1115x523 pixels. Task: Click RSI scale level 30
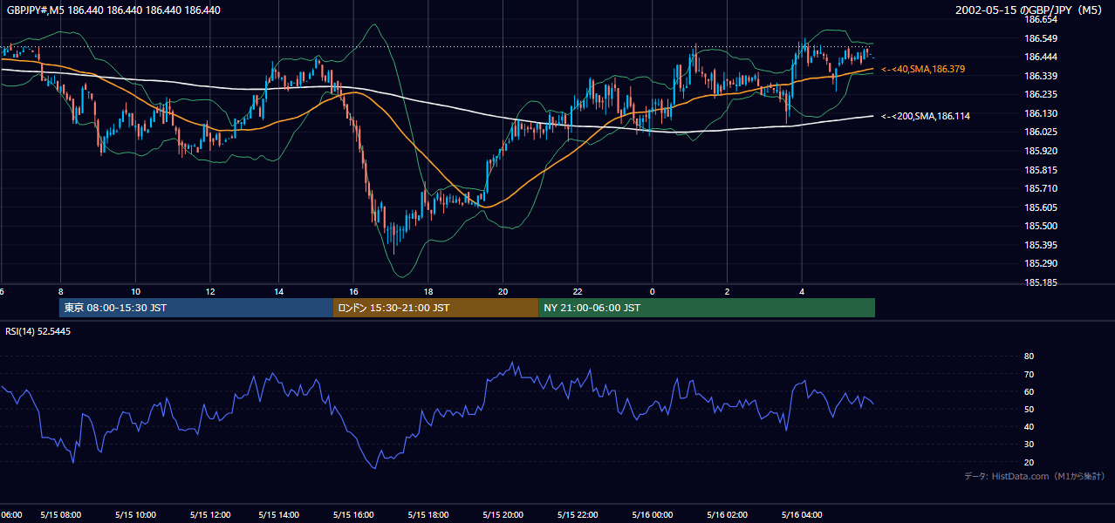coord(1029,445)
